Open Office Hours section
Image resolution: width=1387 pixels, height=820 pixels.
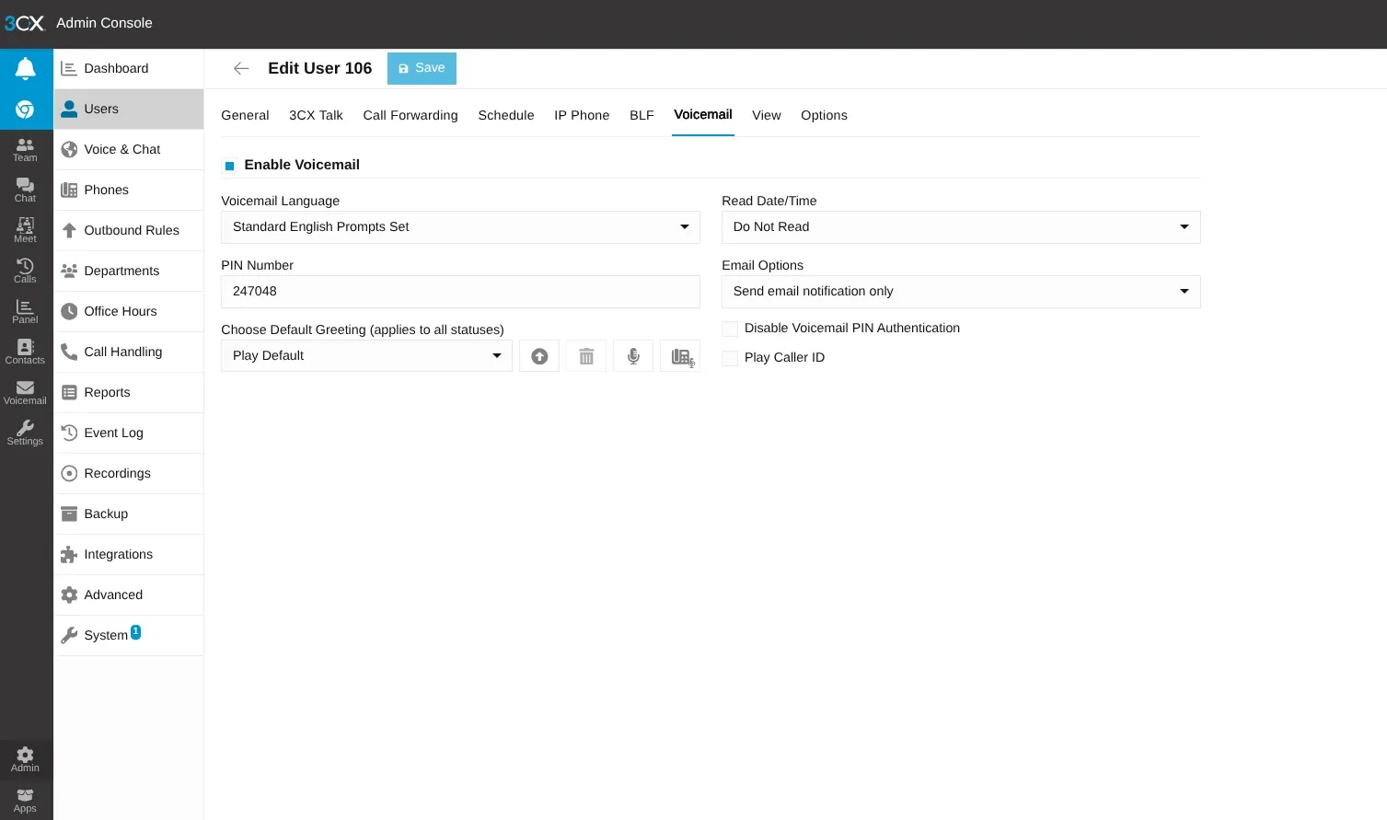pyautogui.click(x=129, y=312)
